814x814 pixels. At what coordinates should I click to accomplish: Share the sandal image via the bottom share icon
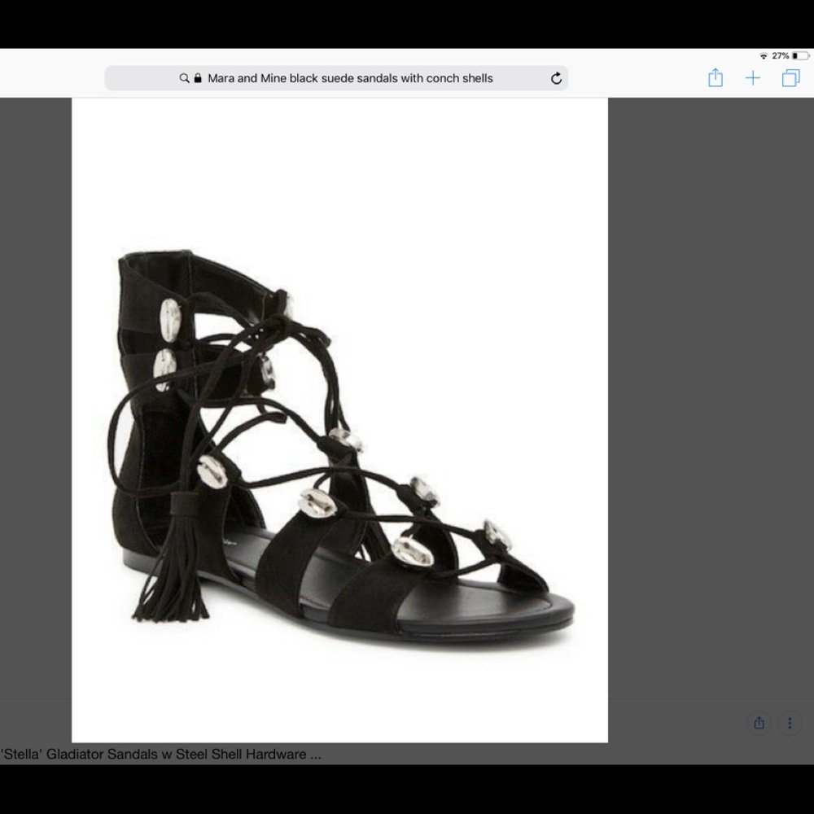click(759, 722)
